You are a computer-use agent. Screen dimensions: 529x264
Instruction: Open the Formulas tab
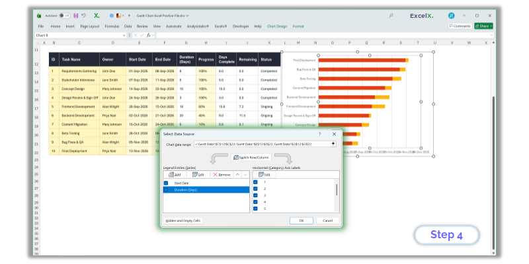[112, 26]
